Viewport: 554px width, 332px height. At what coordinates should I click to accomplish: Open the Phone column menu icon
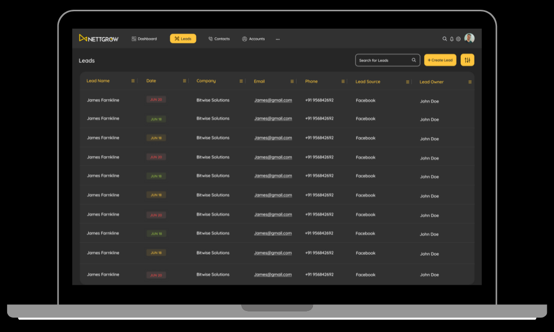[x=343, y=81]
